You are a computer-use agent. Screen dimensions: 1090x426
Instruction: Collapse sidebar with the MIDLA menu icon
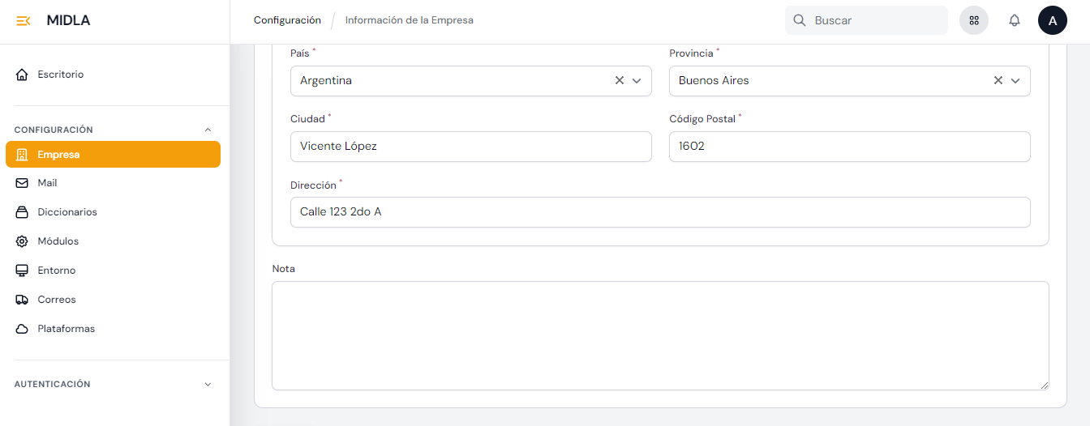(x=24, y=21)
